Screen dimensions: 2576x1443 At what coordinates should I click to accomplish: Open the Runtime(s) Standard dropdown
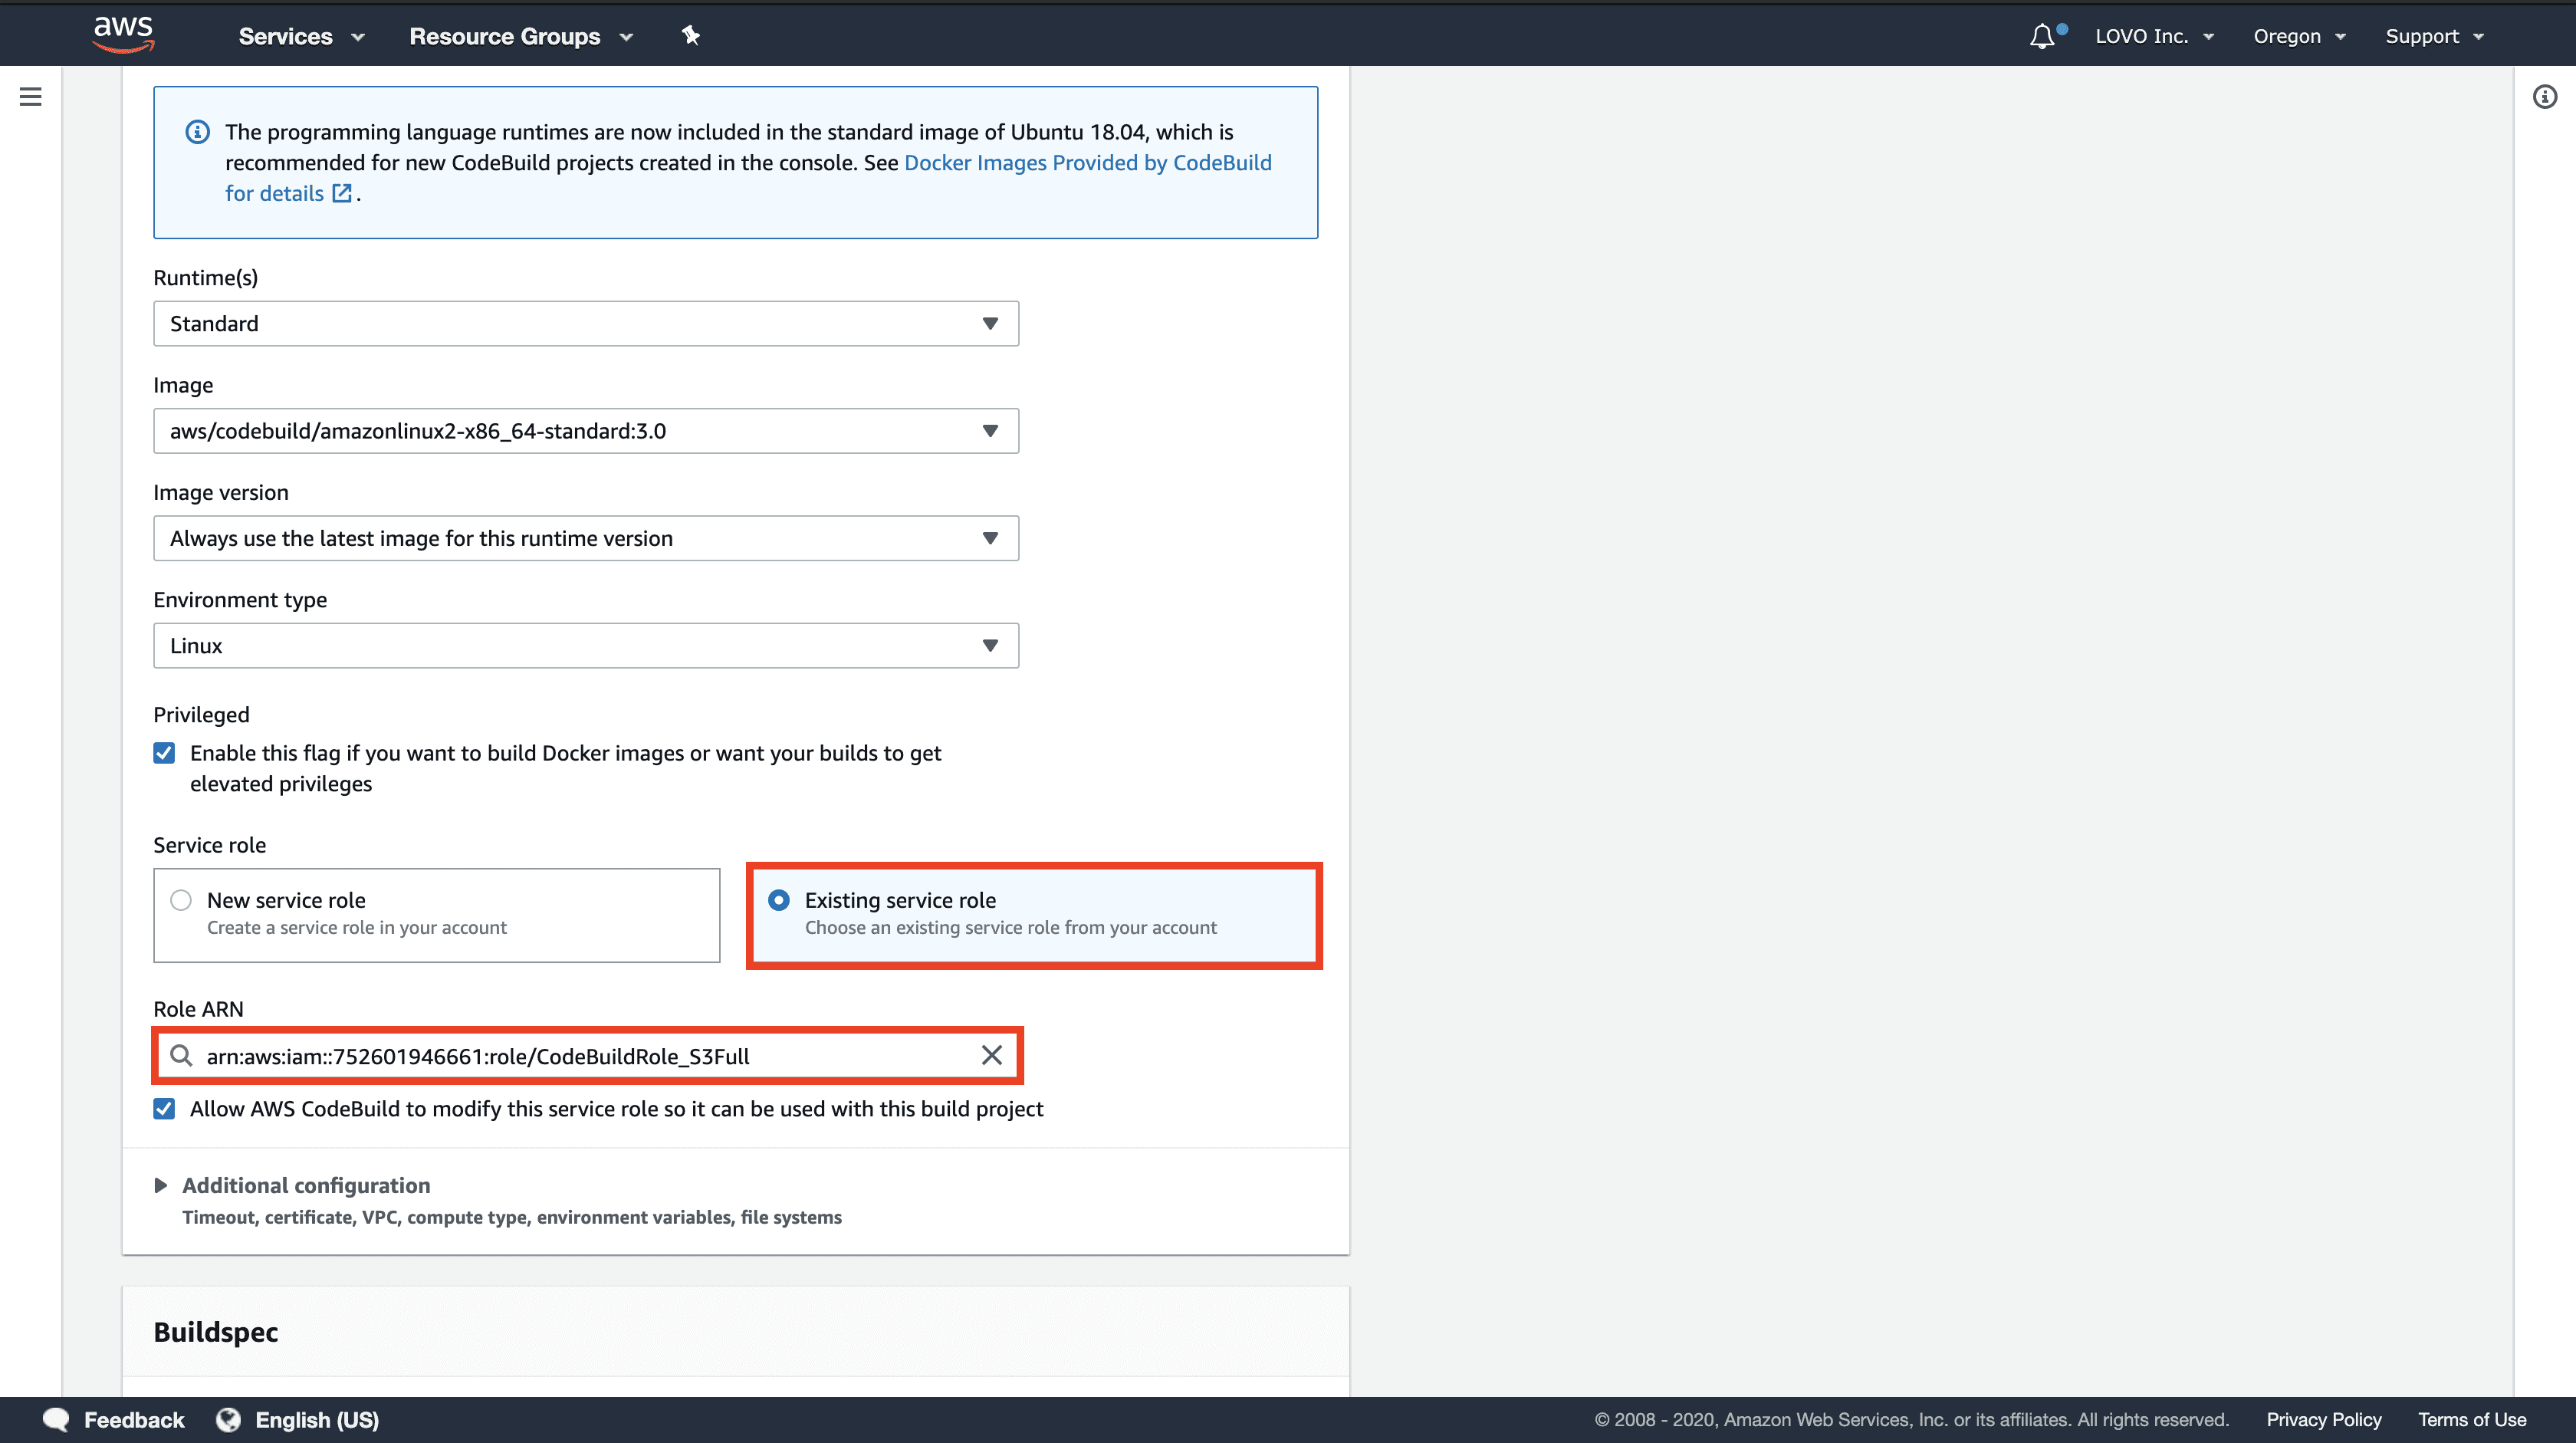click(586, 323)
